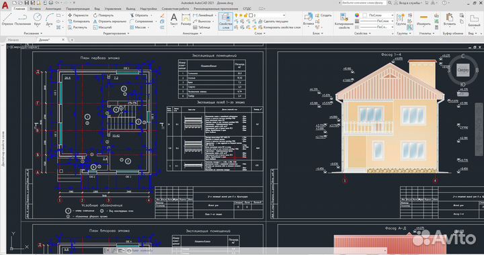Select the Отрезок line tool
Screen dimensions: 484x255
7,19
